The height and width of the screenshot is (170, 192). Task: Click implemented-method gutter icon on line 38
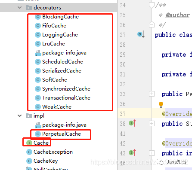coord(132,123)
